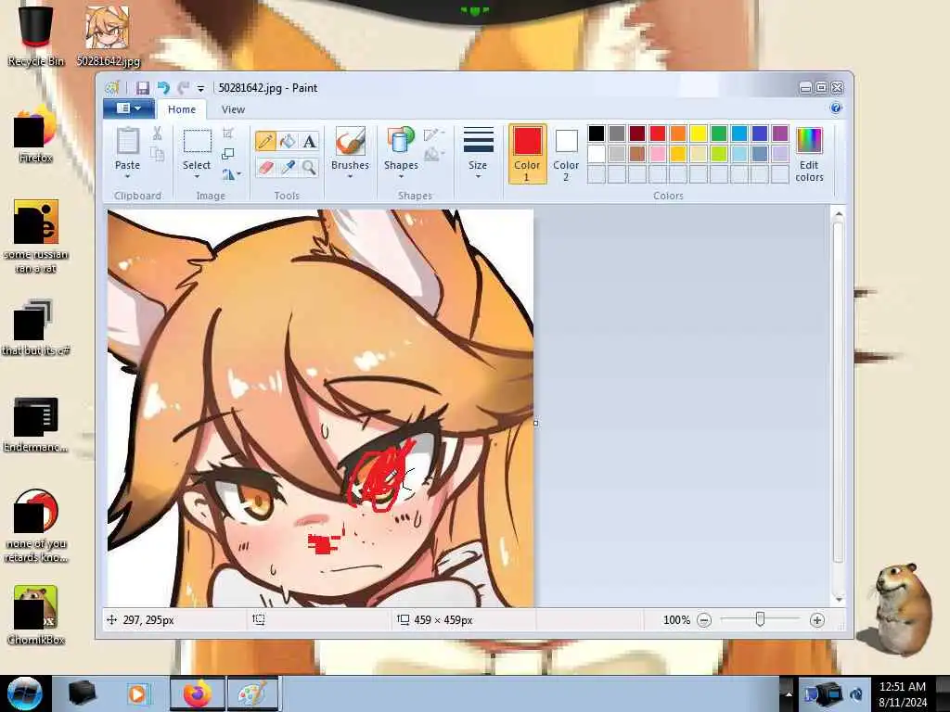Screen dimensions: 950x712
Task: Open the shape Fill dropdown
Action: pyautogui.click(x=434, y=155)
